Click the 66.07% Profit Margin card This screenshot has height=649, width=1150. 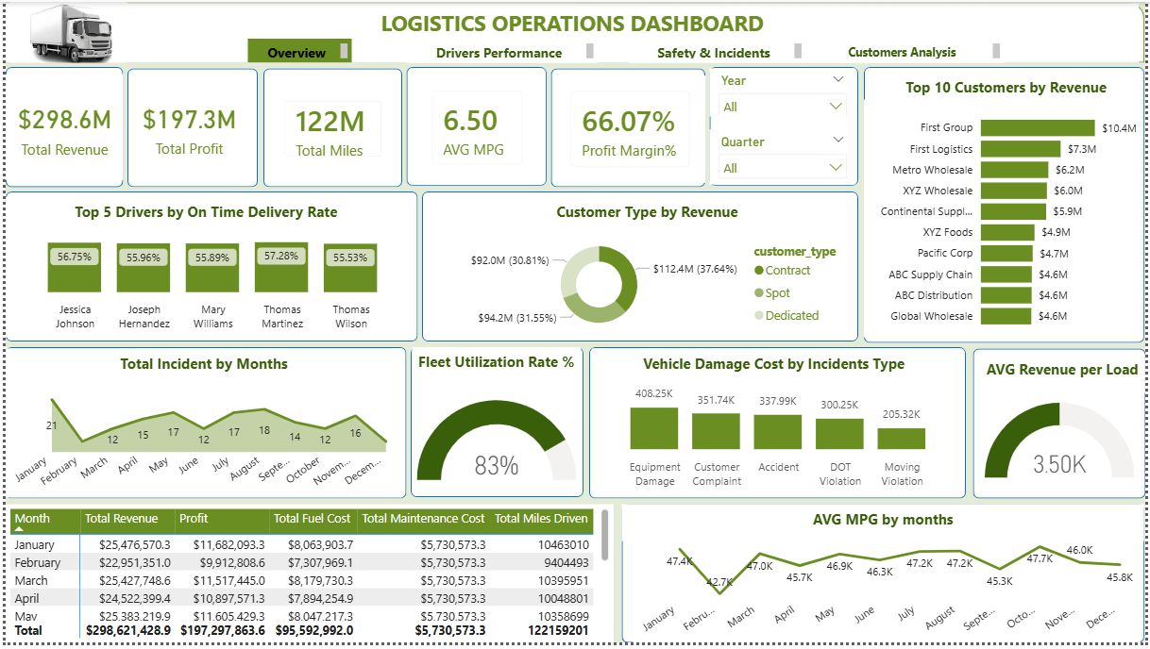(x=629, y=127)
